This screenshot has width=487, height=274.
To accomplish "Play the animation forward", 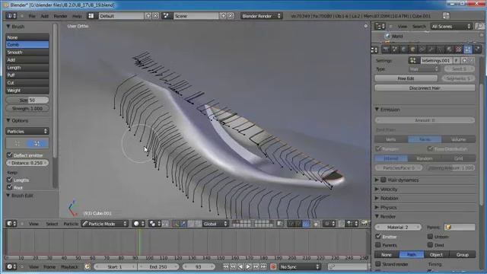I will [248, 266].
